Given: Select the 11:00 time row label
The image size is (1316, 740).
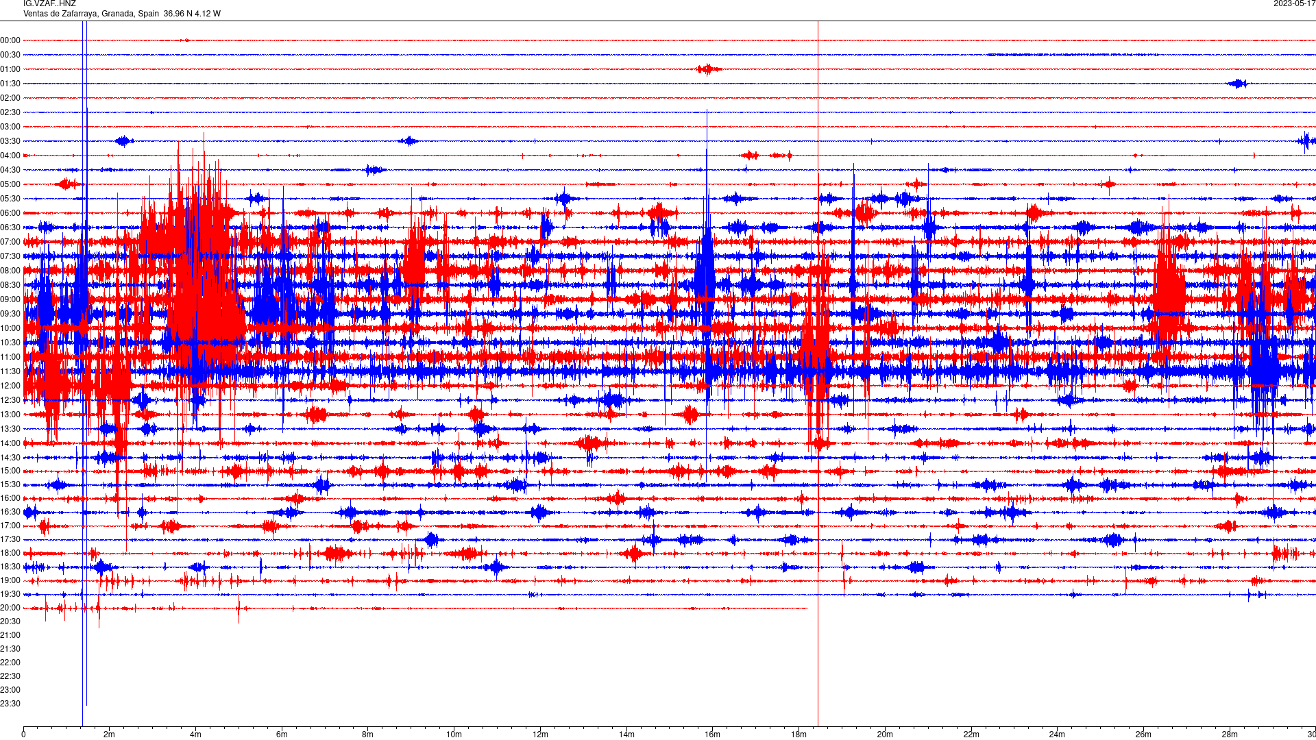Looking at the screenshot, I should point(10,357).
